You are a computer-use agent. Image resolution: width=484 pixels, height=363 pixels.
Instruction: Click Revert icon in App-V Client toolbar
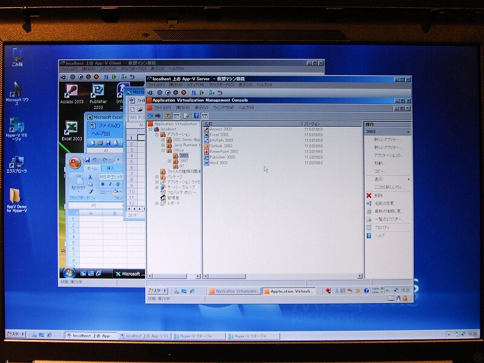pyautogui.click(x=132, y=77)
